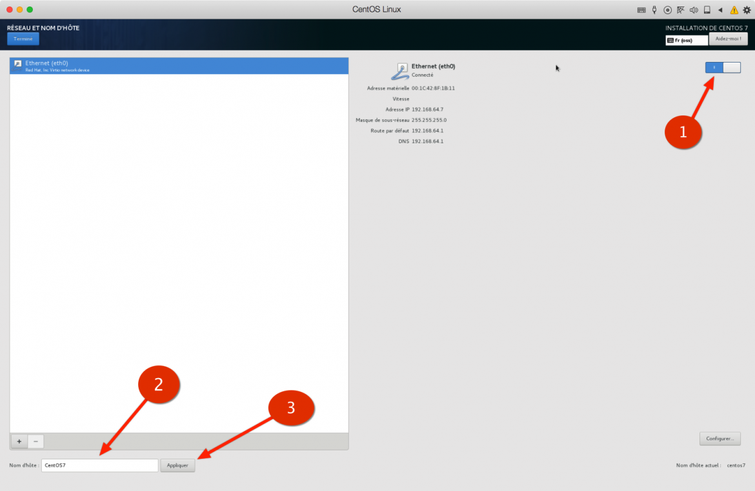The image size is (755, 491).
Task: Click the mobile device icon in the toolbar
Action: (x=707, y=10)
